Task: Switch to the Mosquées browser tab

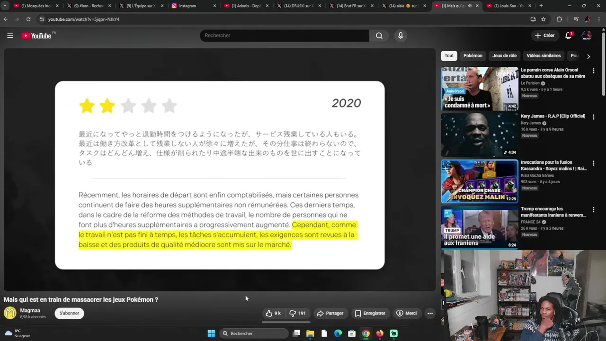Action: click(37, 6)
